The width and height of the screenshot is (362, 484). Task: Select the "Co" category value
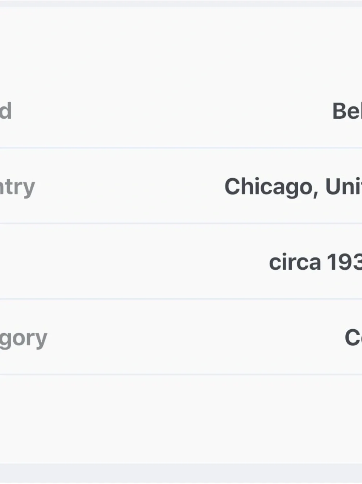coord(353,338)
